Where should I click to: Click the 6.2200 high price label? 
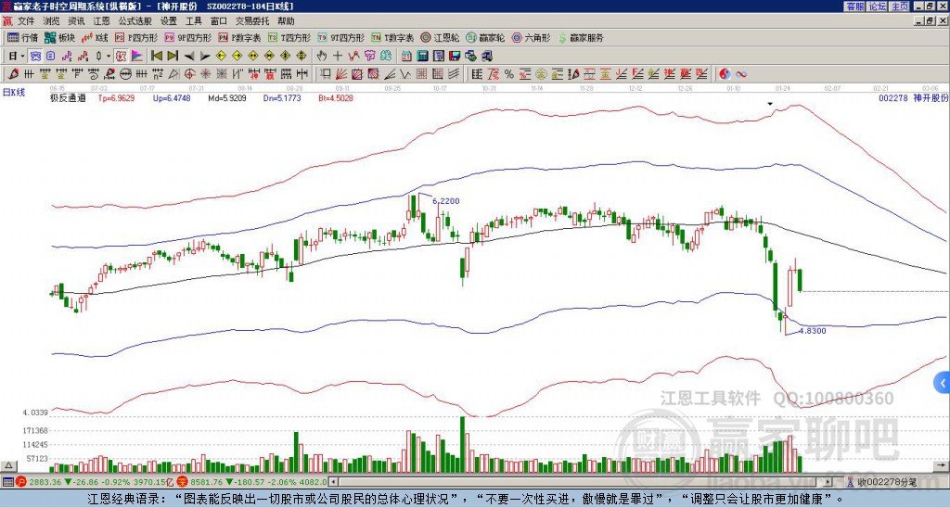click(446, 201)
